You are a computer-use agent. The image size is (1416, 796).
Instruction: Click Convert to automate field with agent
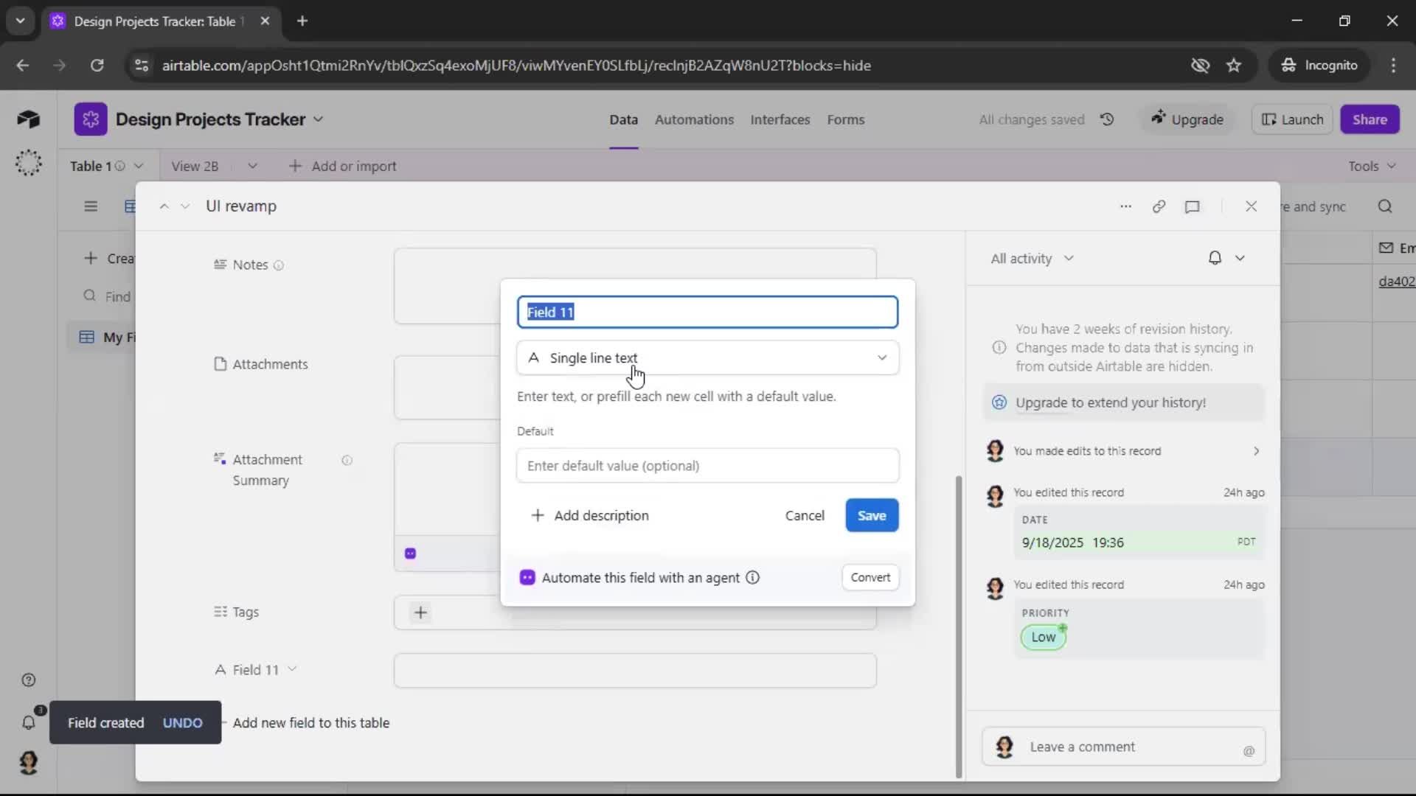870,578
